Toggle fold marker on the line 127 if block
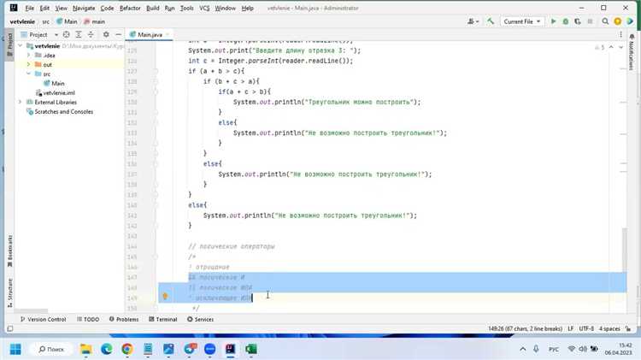 (156, 71)
